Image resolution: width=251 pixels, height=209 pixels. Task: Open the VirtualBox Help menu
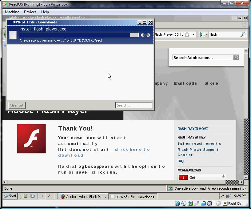tap(45, 12)
